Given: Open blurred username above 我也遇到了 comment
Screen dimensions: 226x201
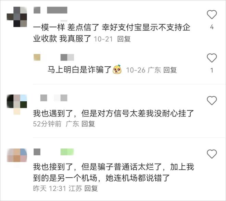Looking at the screenshot, I should pos(54,98).
